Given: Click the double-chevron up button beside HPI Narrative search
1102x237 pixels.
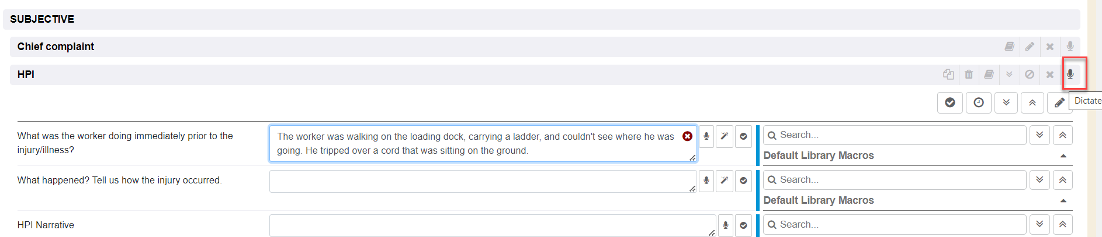Looking at the screenshot, I should tap(1062, 224).
